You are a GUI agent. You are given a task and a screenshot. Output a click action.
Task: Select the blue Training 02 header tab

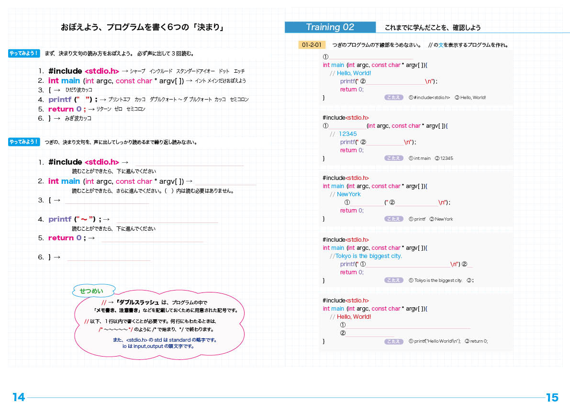330,27
